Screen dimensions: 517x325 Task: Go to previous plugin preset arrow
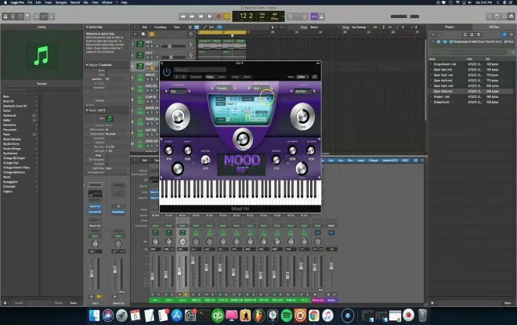pyautogui.click(x=177, y=77)
